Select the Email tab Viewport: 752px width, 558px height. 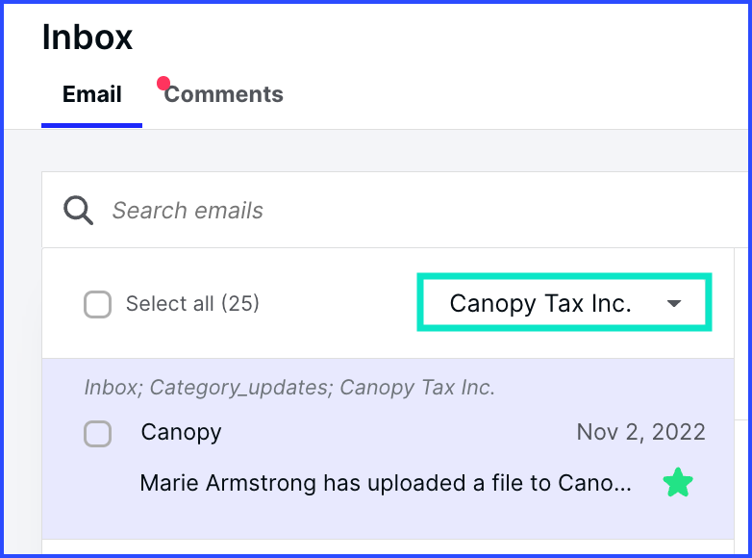pyautogui.click(x=91, y=94)
